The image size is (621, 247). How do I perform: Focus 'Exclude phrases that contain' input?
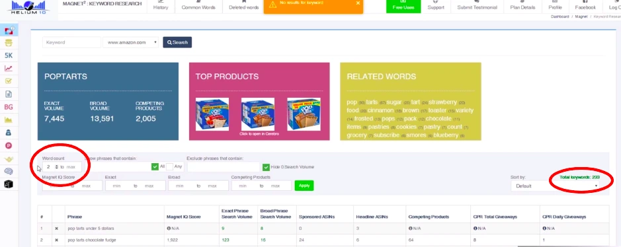tap(224, 167)
